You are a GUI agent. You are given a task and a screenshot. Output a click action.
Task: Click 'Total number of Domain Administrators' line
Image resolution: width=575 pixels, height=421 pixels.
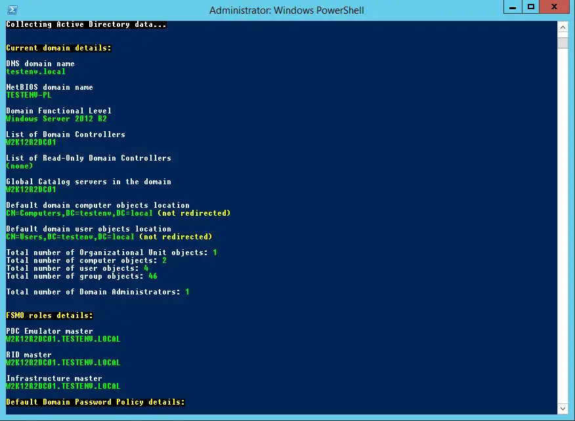tap(98, 292)
